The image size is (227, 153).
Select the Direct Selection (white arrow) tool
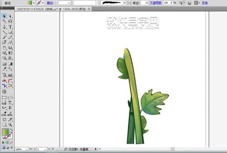click(10, 16)
